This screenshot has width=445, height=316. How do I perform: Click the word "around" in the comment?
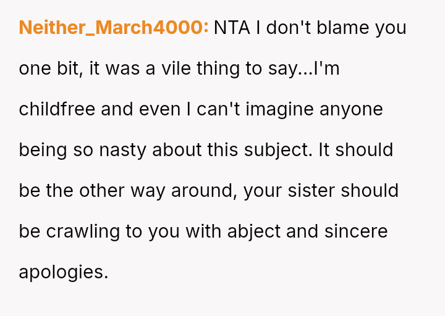coord(201,191)
